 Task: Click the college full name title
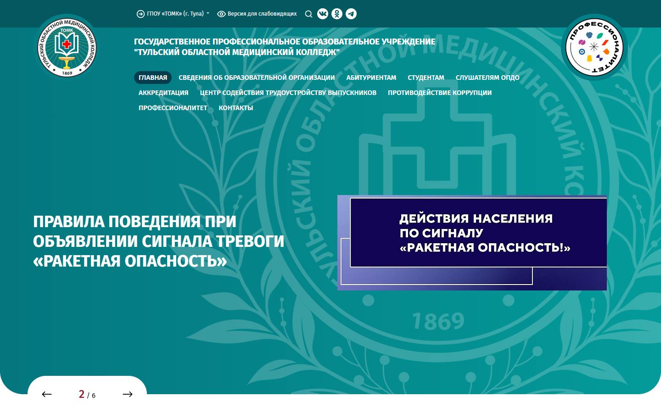pyautogui.click(x=285, y=47)
